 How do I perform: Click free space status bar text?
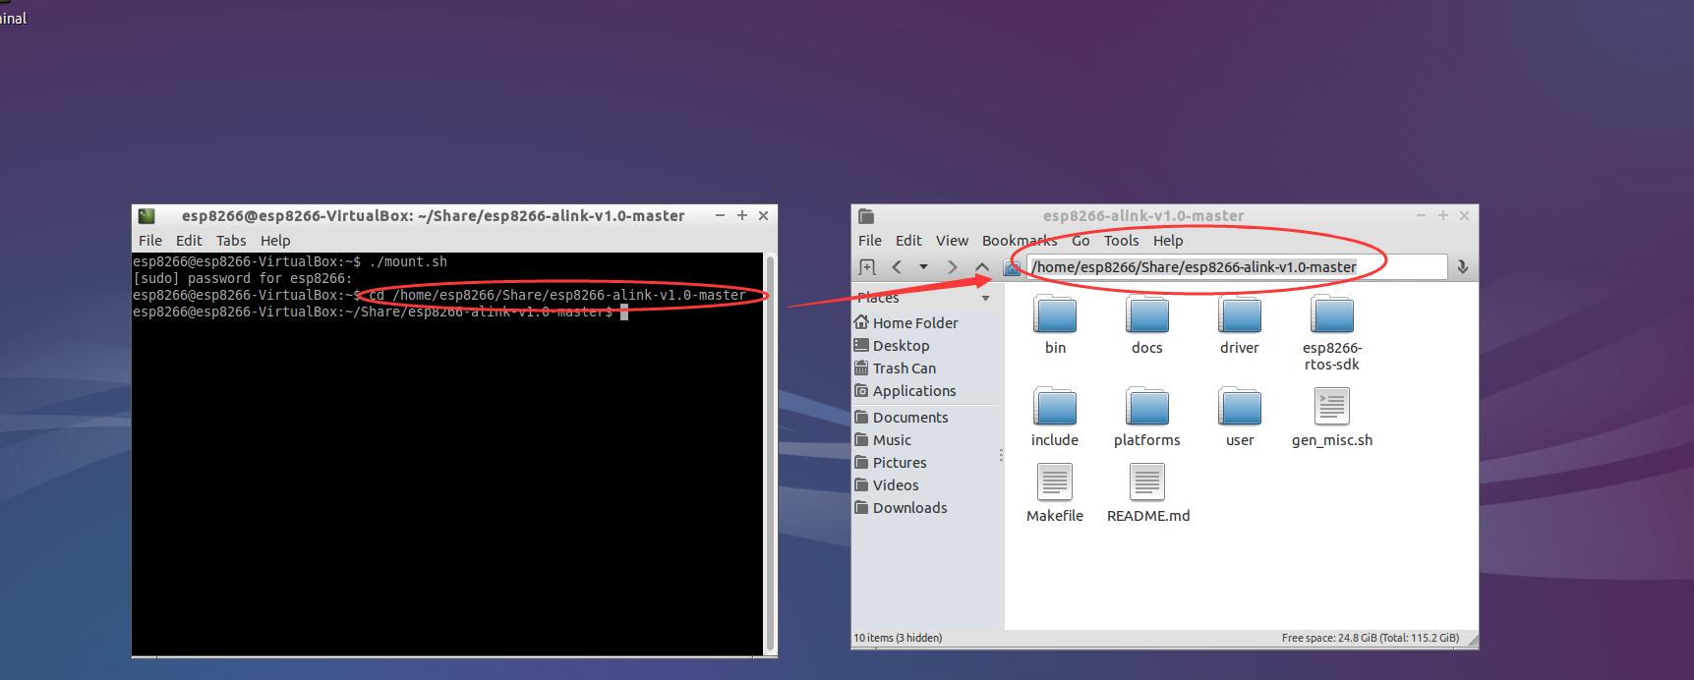click(1370, 638)
